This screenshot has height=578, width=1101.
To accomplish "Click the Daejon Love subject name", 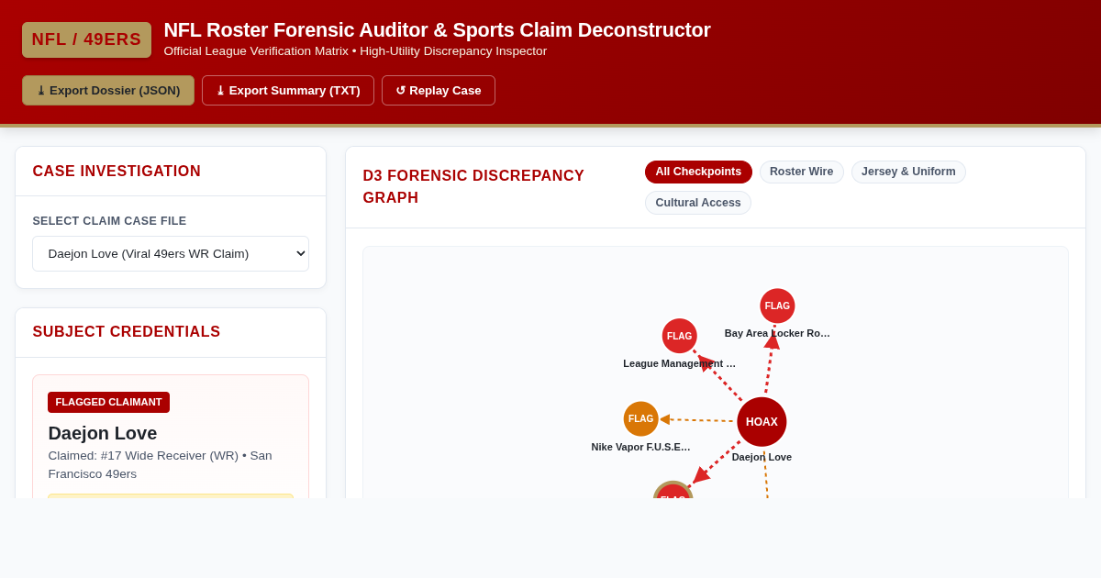I will 103,433.
